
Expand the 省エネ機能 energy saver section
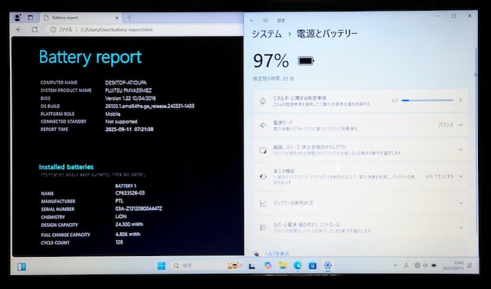point(361,176)
